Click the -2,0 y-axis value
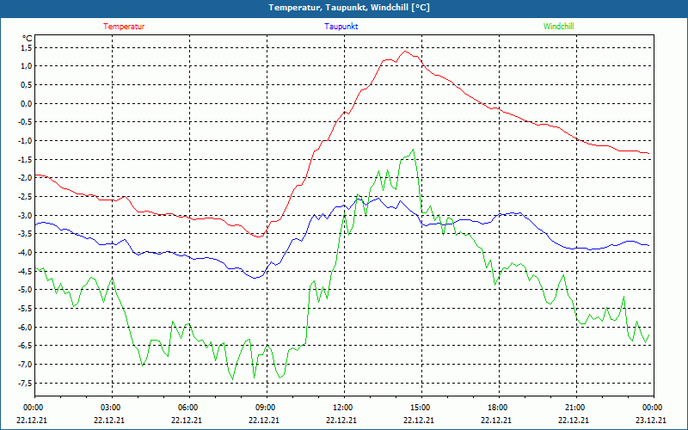 click(x=25, y=178)
